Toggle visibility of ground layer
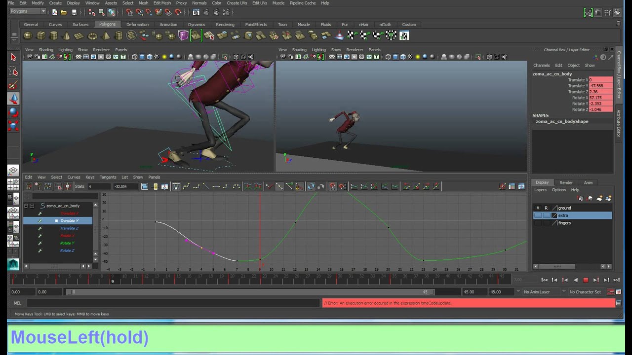This screenshot has height=355, width=632. click(x=538, y=208)
